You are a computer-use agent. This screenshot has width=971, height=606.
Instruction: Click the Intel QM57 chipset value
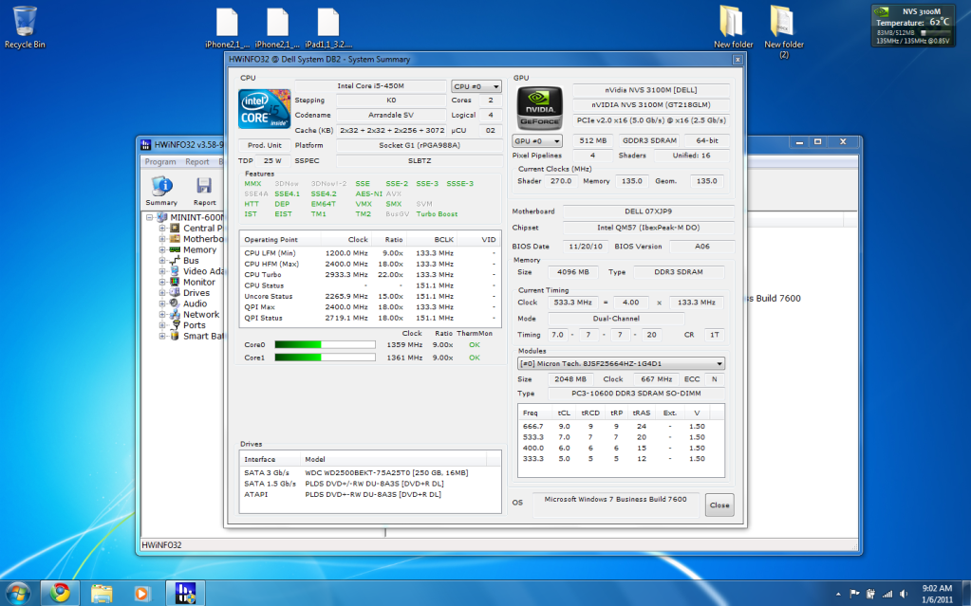click(648, 228)
